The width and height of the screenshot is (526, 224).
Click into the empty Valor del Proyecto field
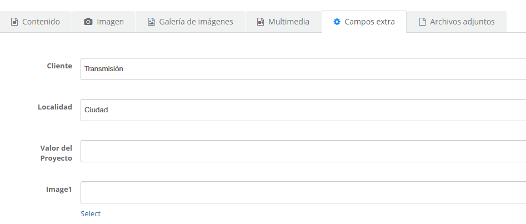[x=303, y=151]
